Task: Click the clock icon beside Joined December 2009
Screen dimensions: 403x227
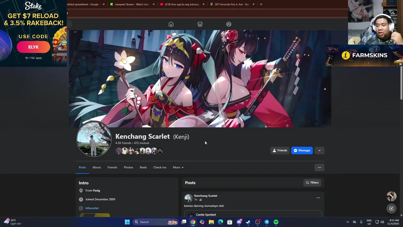Action: (x=81, y=199)
